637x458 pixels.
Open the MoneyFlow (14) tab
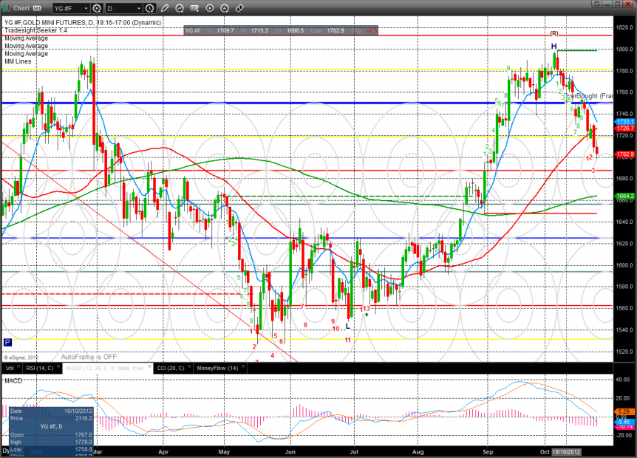[x=217, y=369]
